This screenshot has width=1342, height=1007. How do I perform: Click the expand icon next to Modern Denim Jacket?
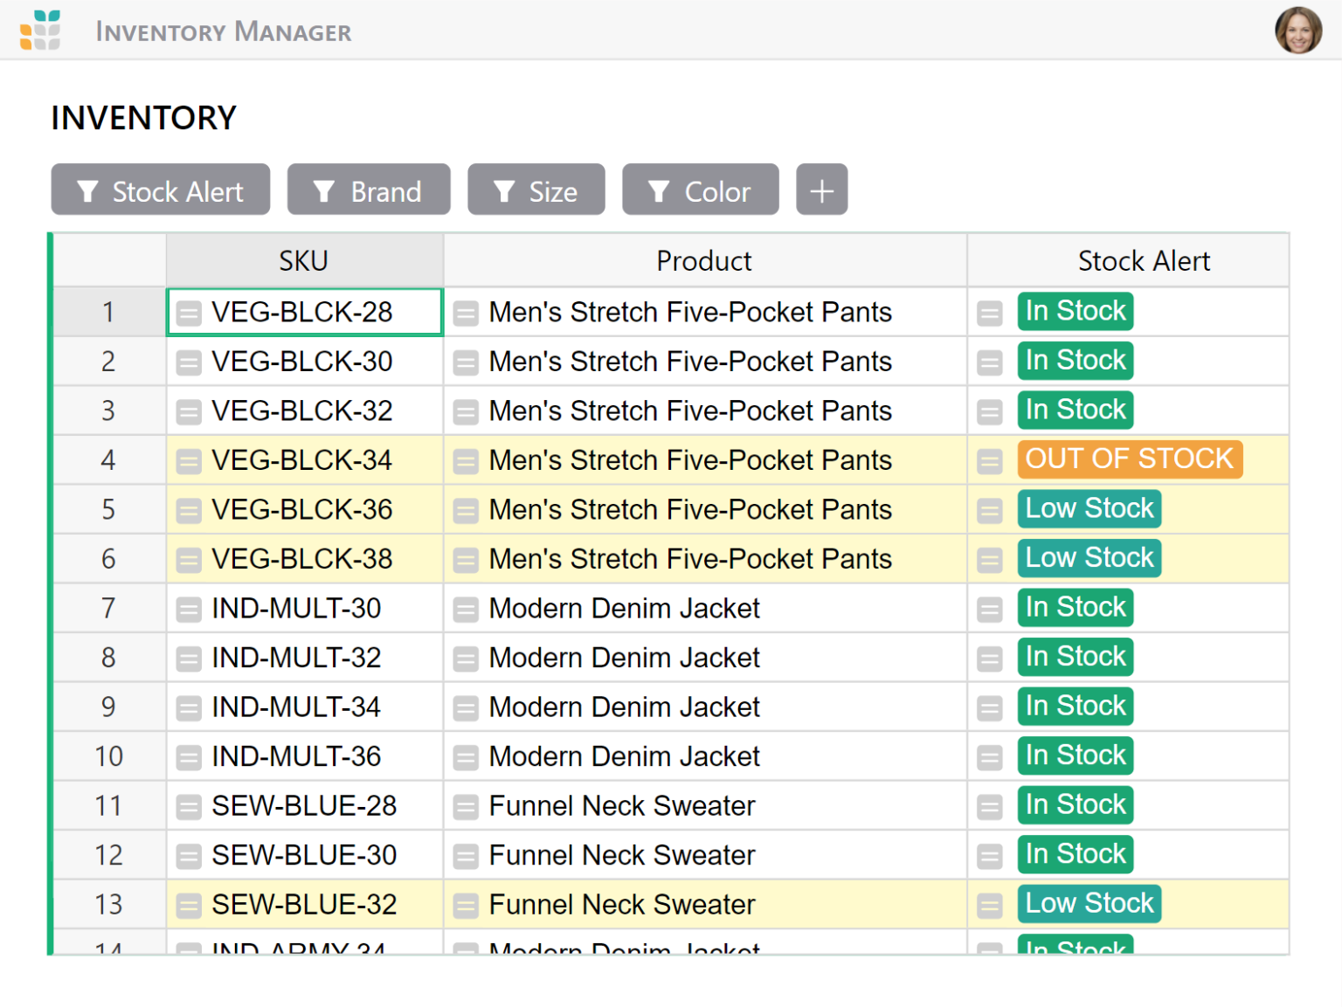466,609
